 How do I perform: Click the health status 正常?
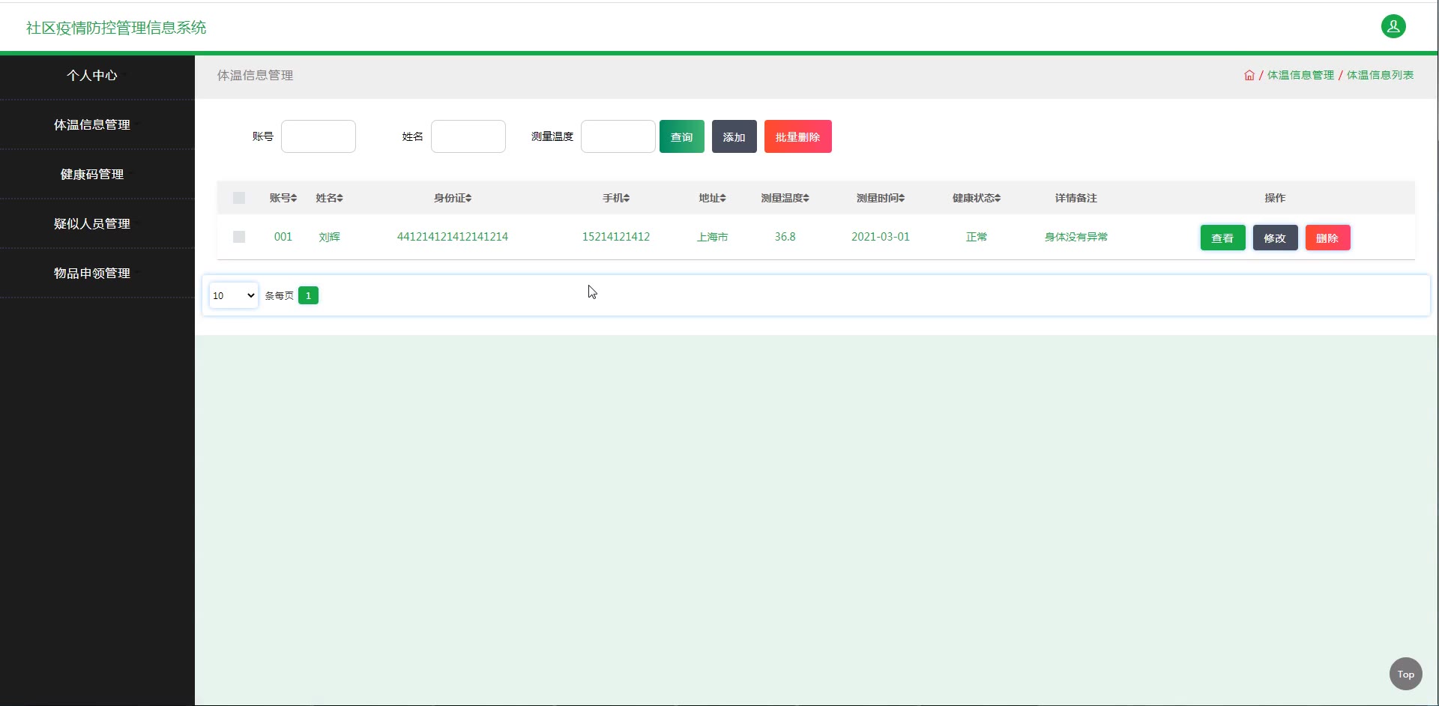click(x=977, y=237)
